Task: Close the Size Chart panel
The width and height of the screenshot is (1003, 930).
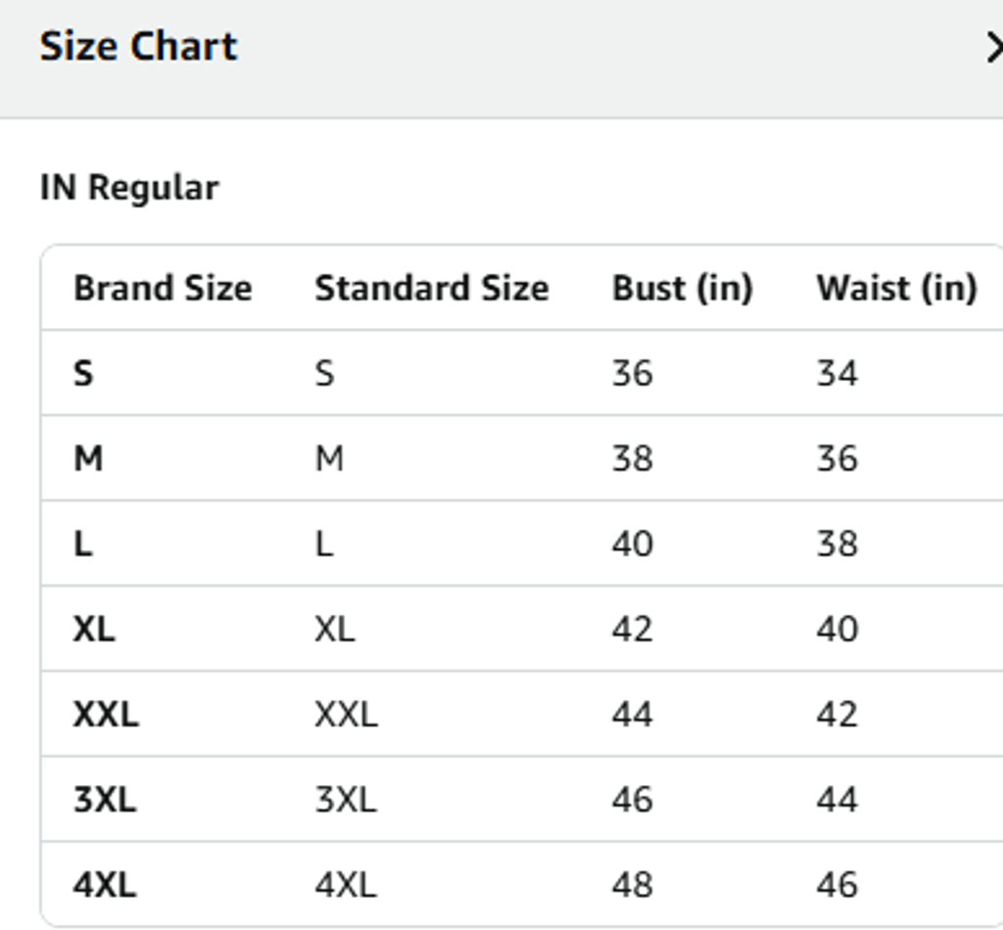Action: click(x=993, y=48)
